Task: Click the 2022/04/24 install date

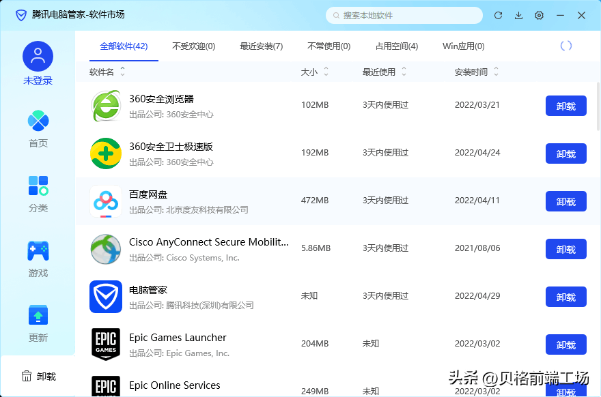Action: point(477,153)
